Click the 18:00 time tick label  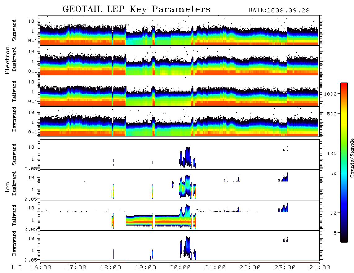tap(111, 268)
